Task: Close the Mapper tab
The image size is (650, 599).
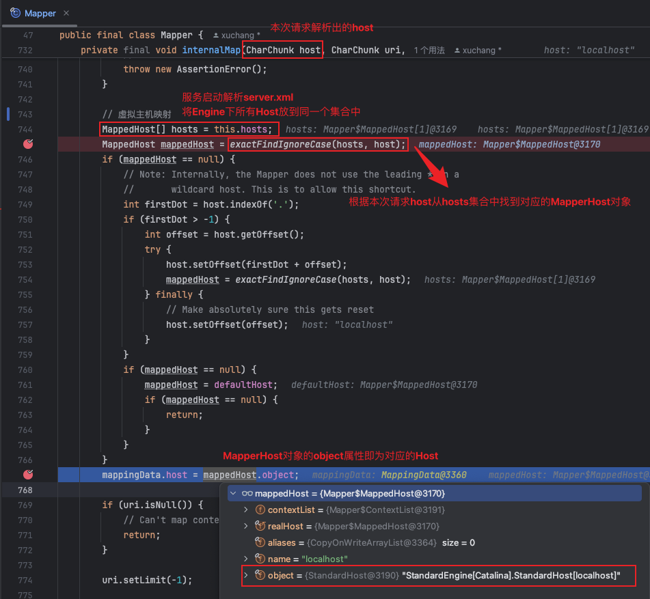Action: pos(66,13)
